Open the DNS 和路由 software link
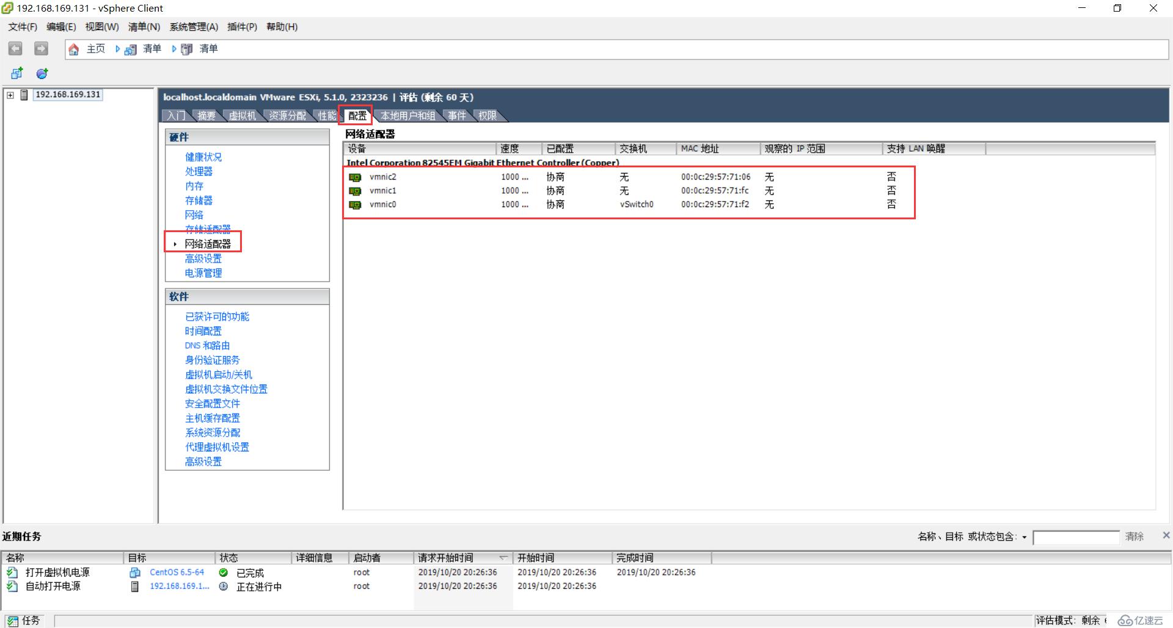Screen dimensions: 1173x628 tap(208, 346)
